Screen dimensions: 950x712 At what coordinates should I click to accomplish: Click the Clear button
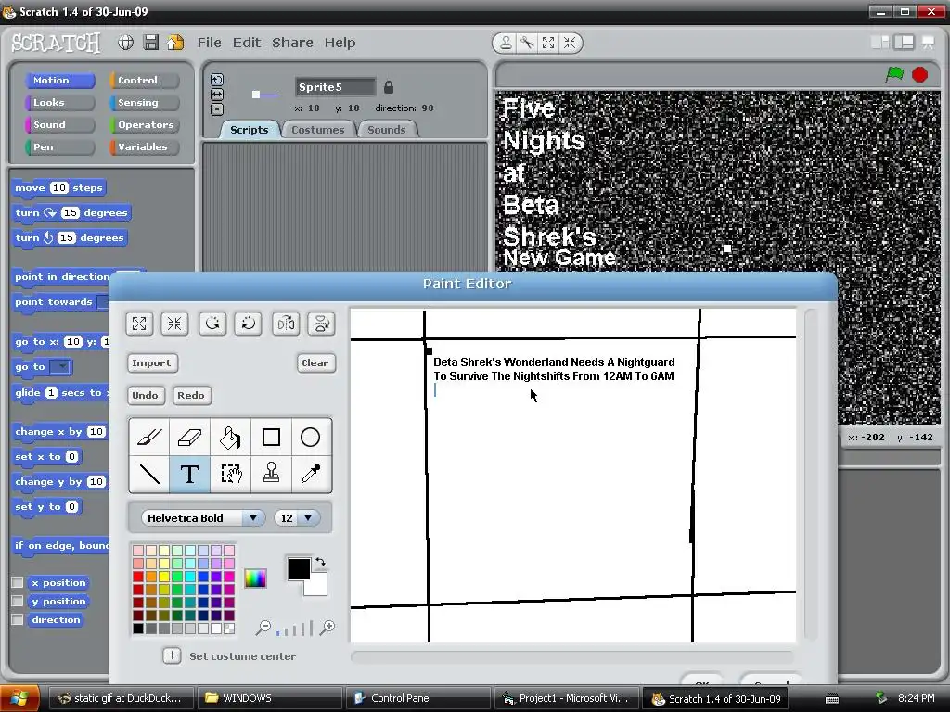[x=315, y=362]
